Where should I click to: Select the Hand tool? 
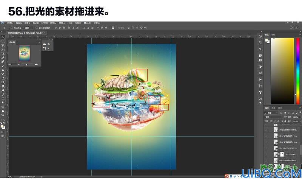click(3, 111)
